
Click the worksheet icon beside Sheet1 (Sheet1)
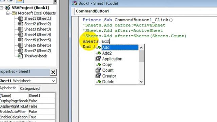[x=20, y=18]
